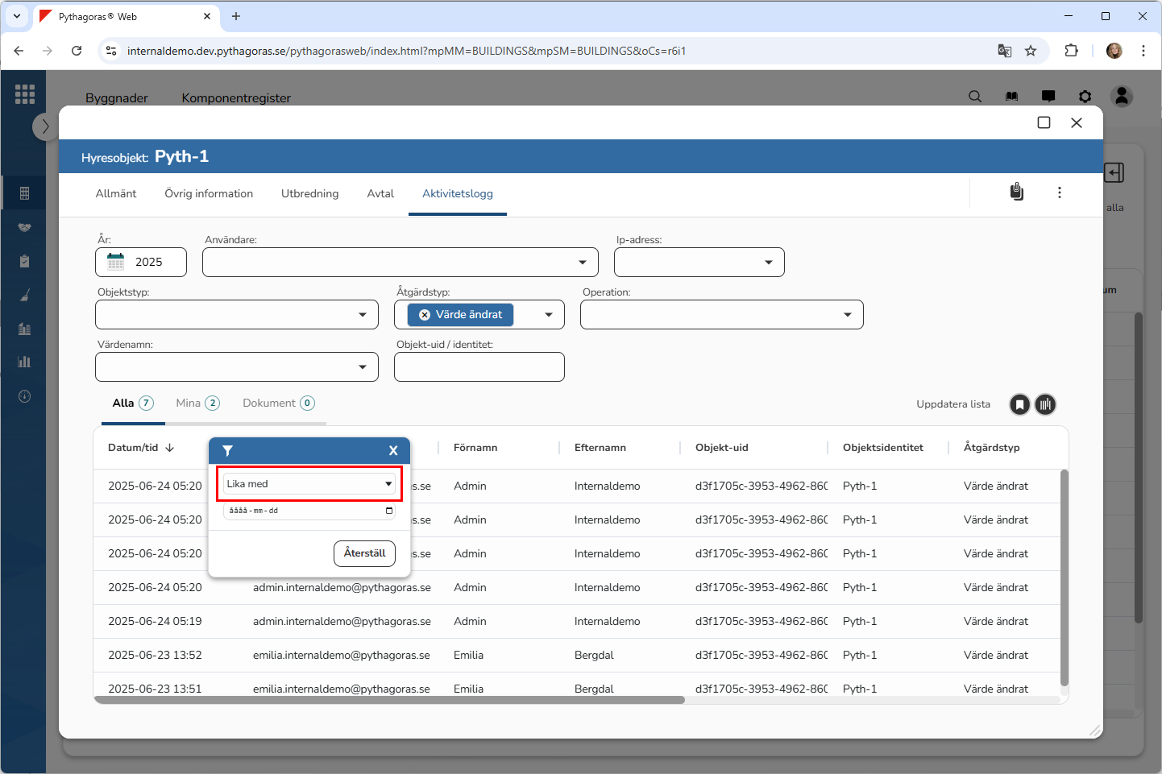Open the clipboard attachment icon in dialog header
Screen dimensions: 1162x774
pyautogui.click(x=1017, y=192)
